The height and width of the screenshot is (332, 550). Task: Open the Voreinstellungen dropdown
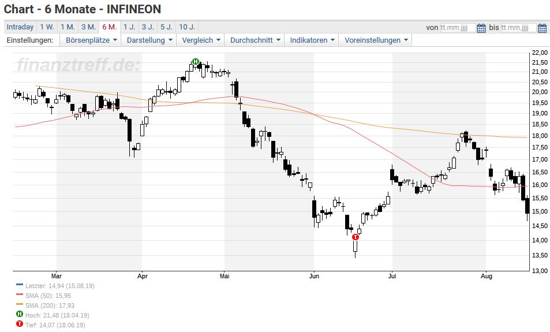[x=376, y=40]
